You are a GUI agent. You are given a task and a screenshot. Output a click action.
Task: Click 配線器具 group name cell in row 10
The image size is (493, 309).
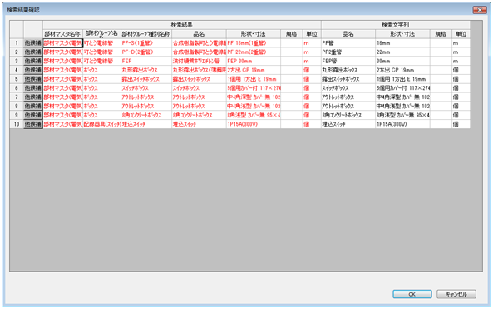point(102,124)
